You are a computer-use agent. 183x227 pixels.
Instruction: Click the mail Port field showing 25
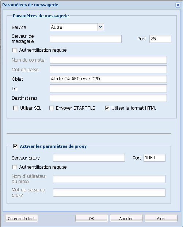(x=160, y=39)
